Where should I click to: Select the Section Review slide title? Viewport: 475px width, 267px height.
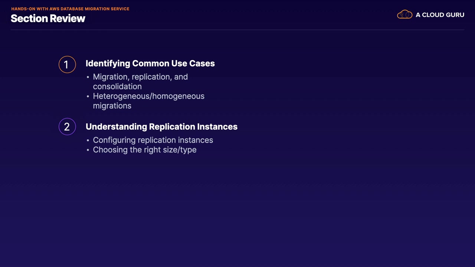tap(48, 19)
